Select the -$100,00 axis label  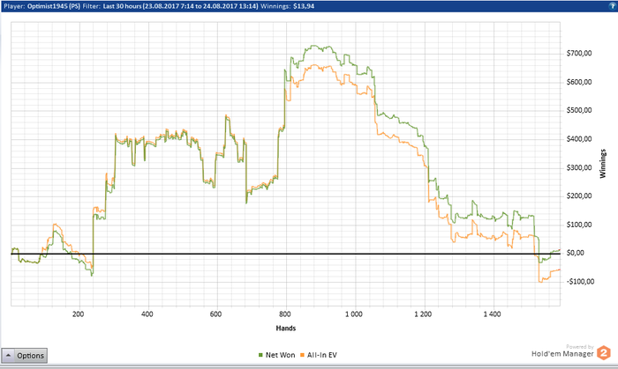[x=580, y=282]
